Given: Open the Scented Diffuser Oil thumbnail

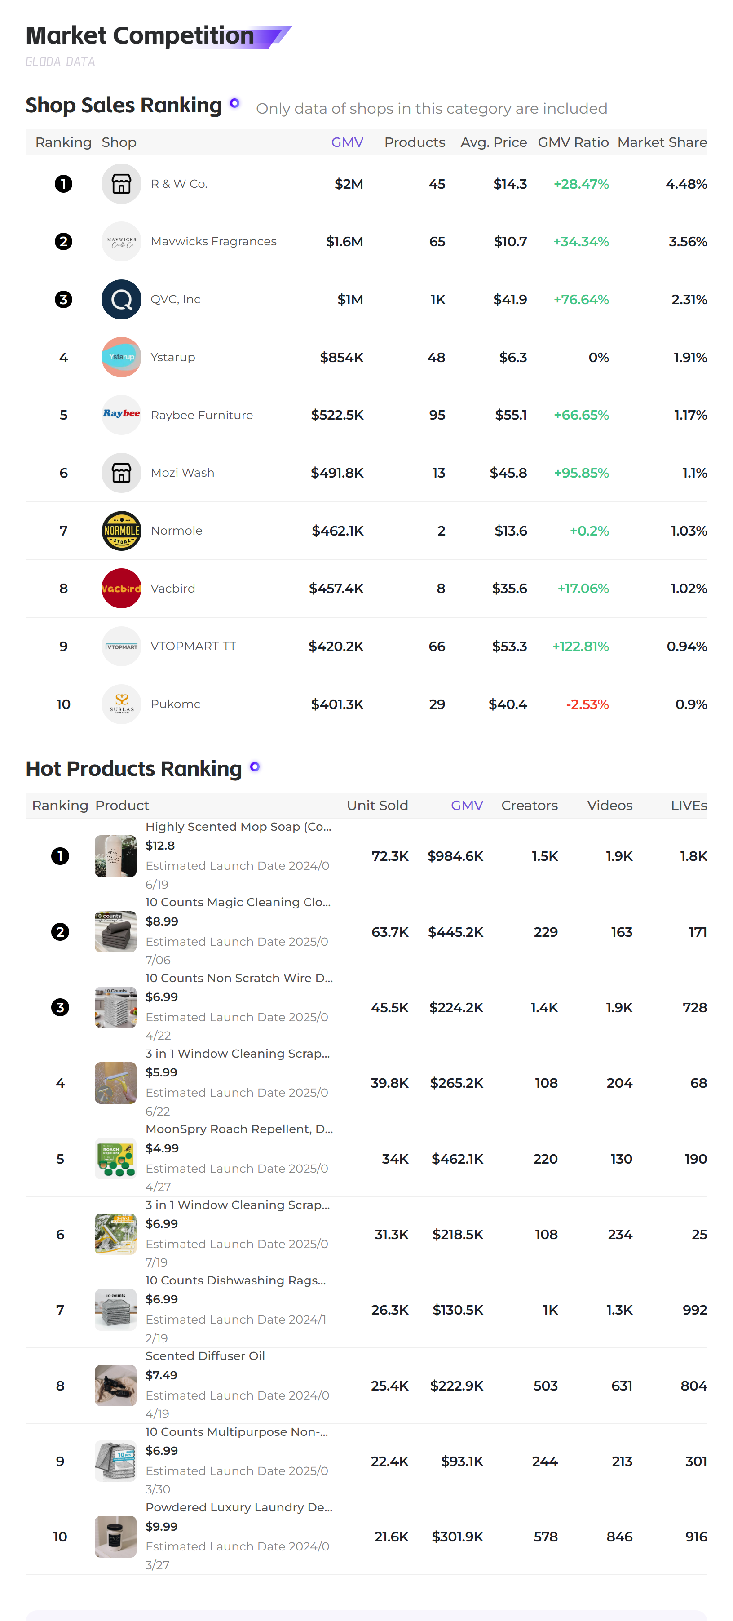Looking at the screenshot, I should (x=116, y=1386).
